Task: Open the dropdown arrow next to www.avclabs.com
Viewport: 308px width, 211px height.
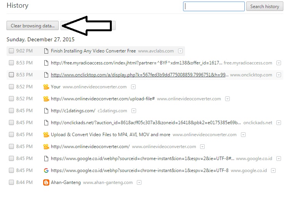Action: pyautogui.click(x=180, y=51)
